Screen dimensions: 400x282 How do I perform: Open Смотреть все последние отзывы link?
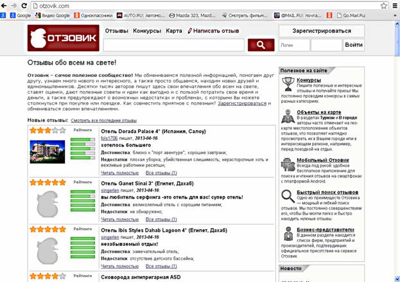103,121
